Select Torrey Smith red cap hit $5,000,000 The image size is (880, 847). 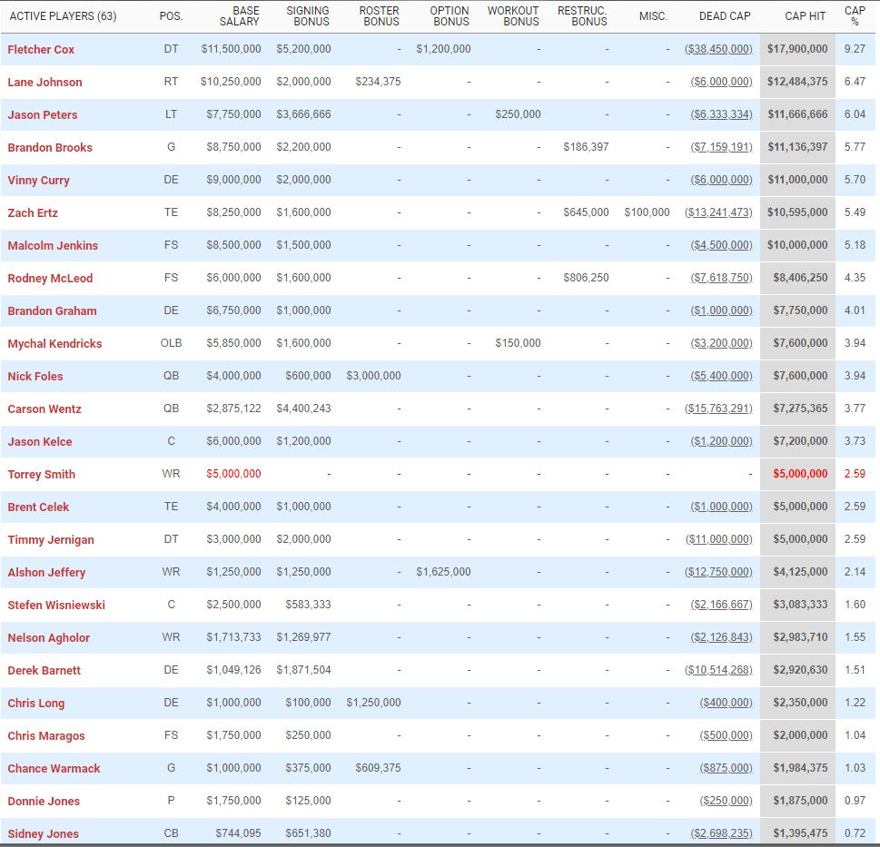(800, 473)
